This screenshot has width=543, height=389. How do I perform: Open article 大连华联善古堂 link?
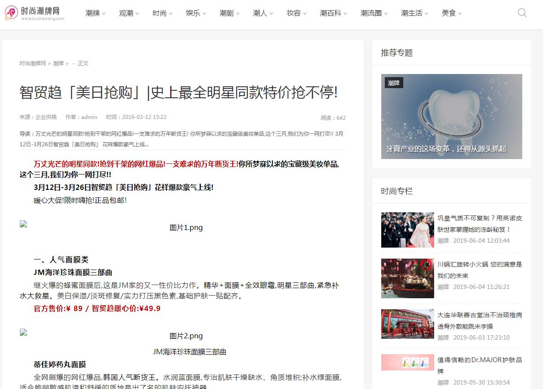coord(480,321)
